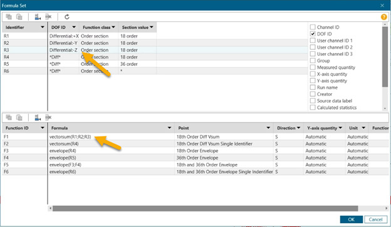Tick the Group checkbox
Image resolution: width=391 pixels, height=227 pixels.
click(x=313, y=61)
